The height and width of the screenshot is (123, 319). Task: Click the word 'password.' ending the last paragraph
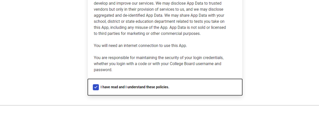[x=103, y=70]
